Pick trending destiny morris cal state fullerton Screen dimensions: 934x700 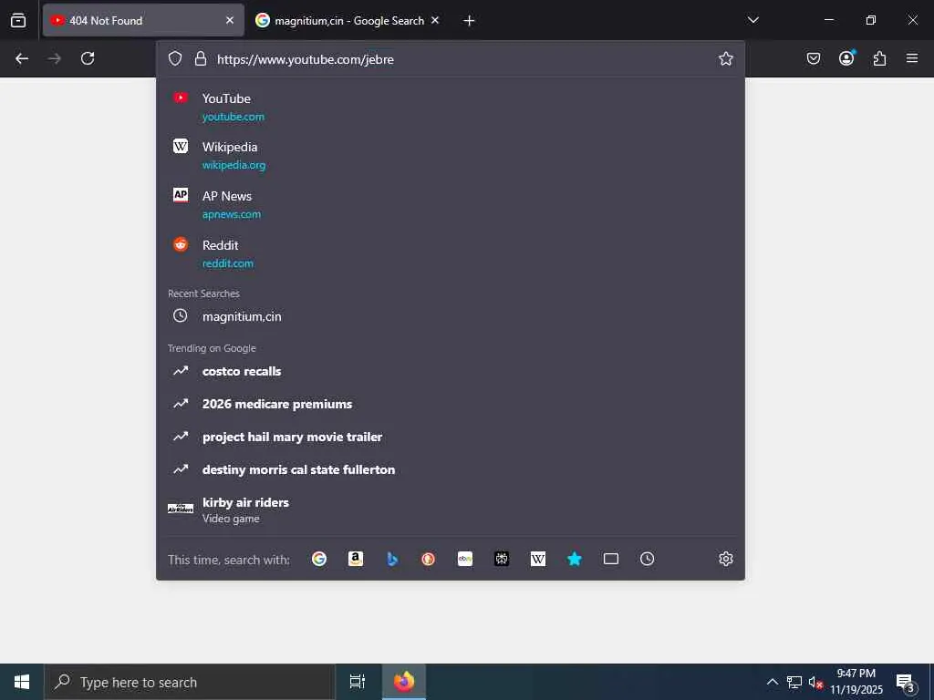(451, 469)
